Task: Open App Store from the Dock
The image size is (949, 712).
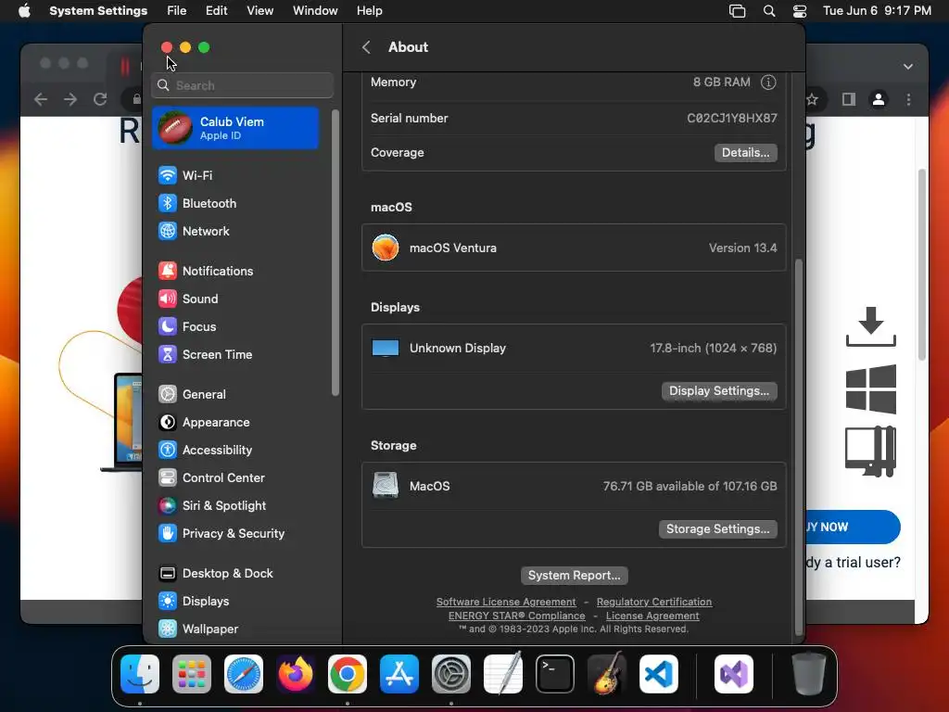Action: 399,674
